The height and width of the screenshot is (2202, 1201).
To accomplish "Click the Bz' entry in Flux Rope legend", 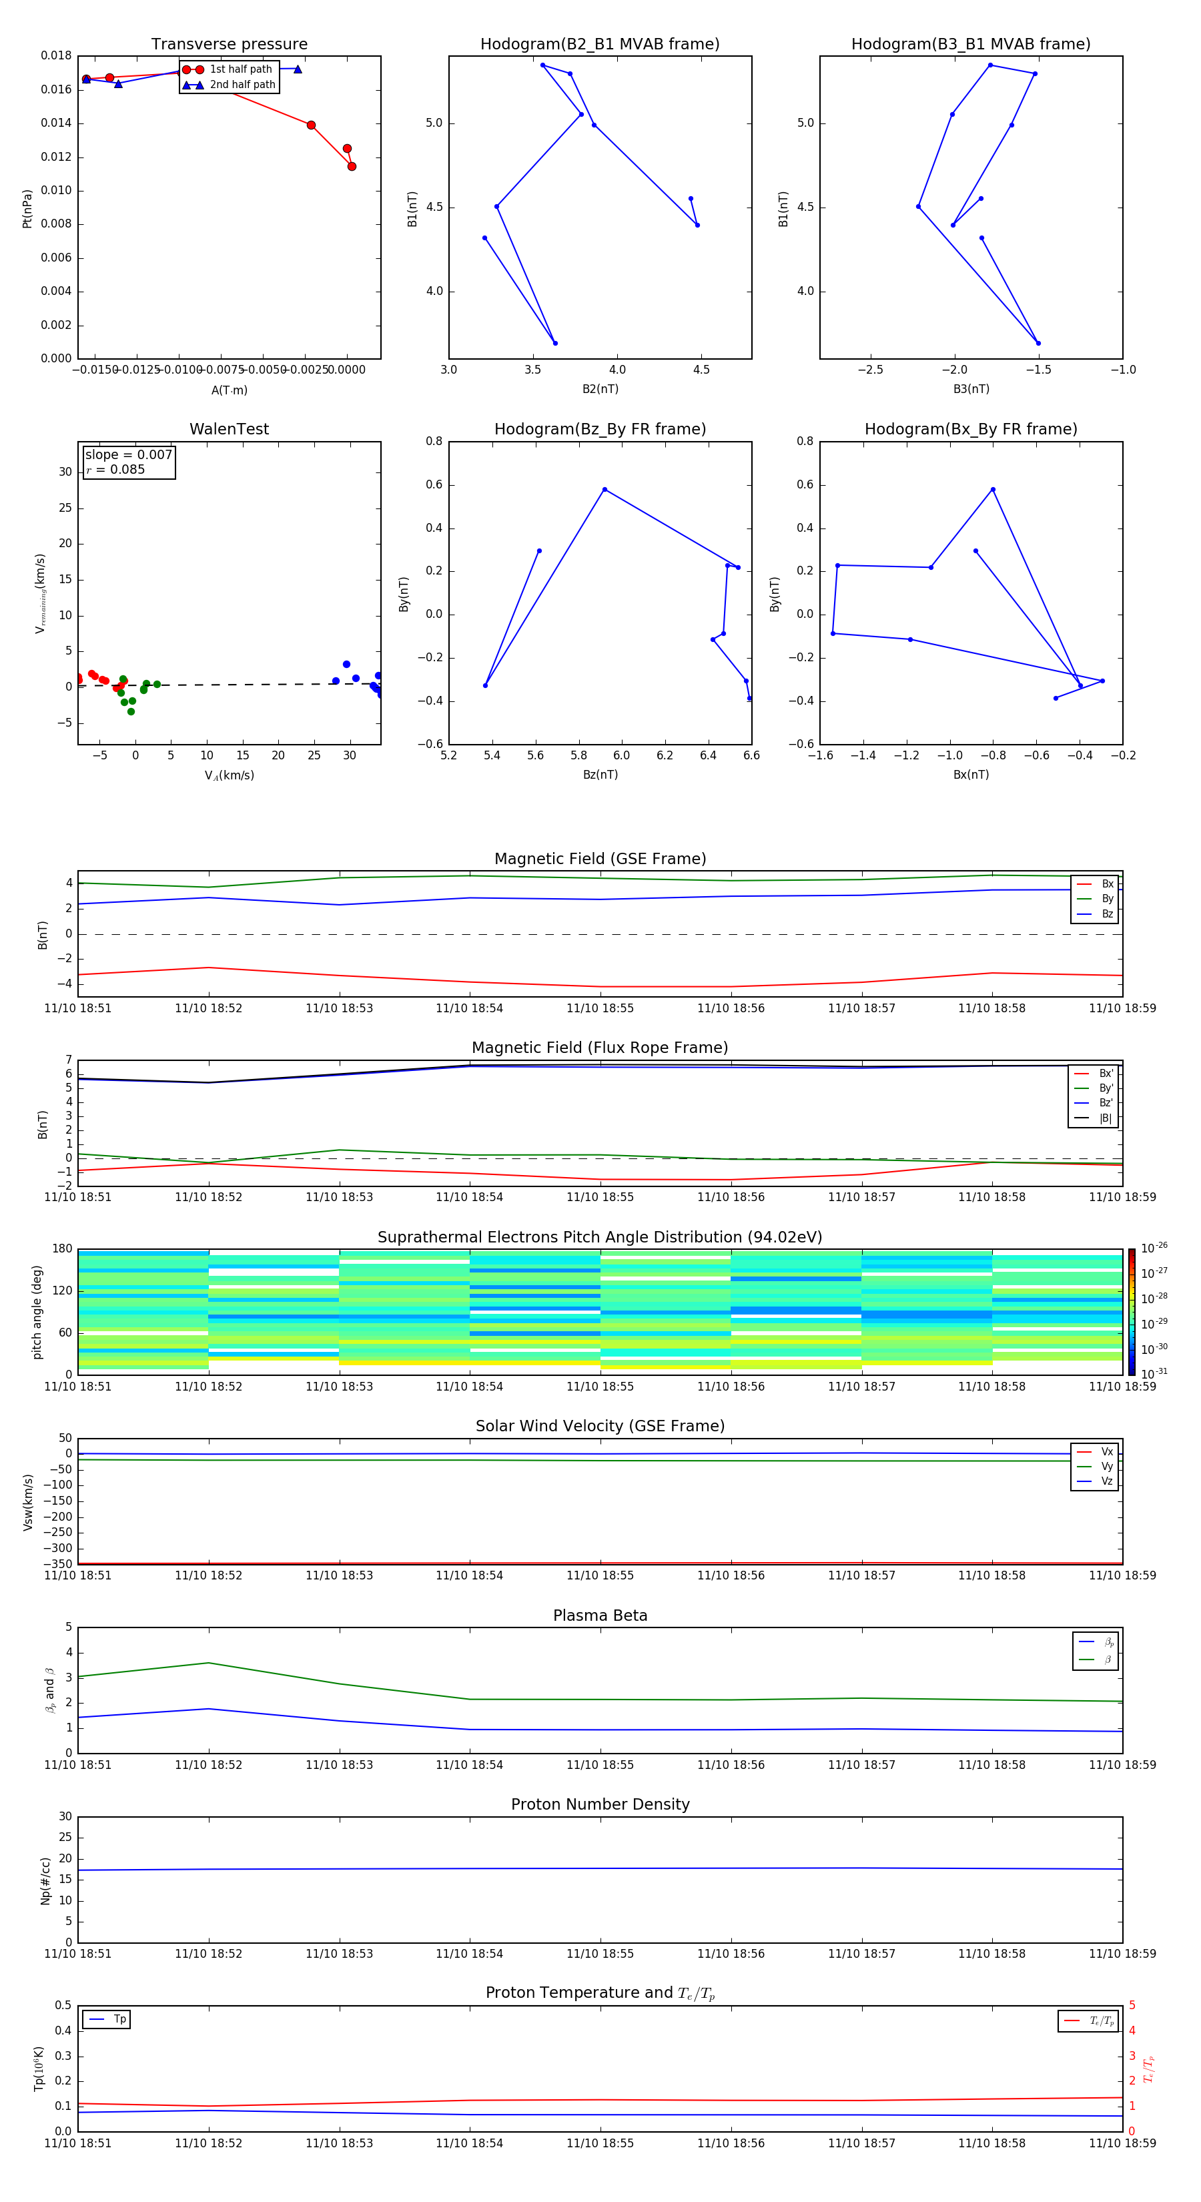I will coord(1094,1104).
